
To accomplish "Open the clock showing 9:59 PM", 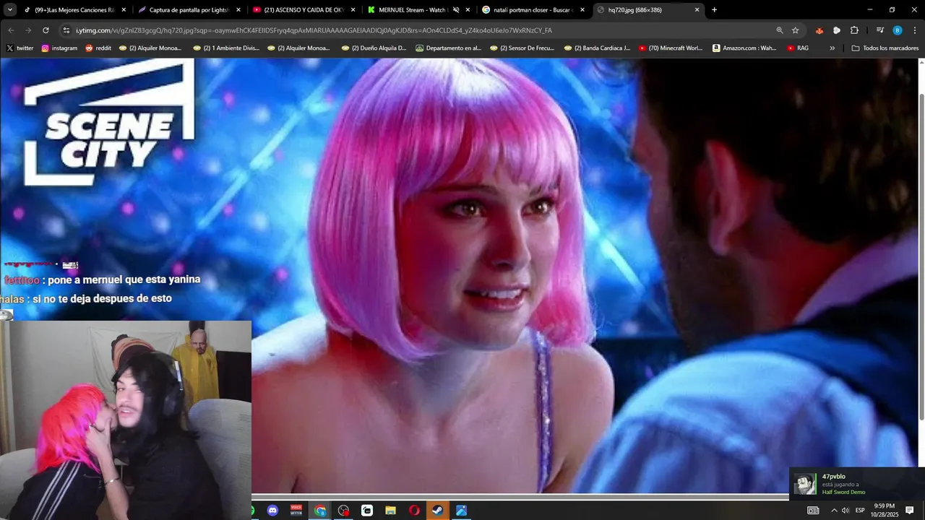I will (885, 510).
